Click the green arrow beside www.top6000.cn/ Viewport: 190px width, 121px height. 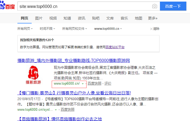[83, 84]
